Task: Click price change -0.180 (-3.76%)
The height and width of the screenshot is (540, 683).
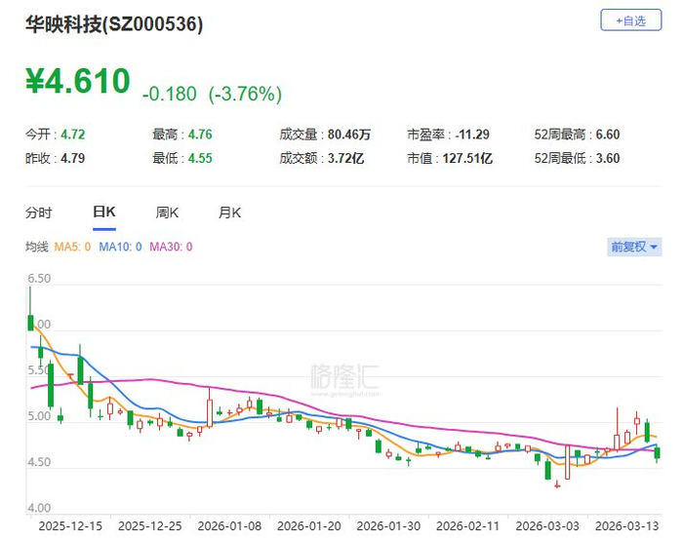Action: (x=212, y=94)
